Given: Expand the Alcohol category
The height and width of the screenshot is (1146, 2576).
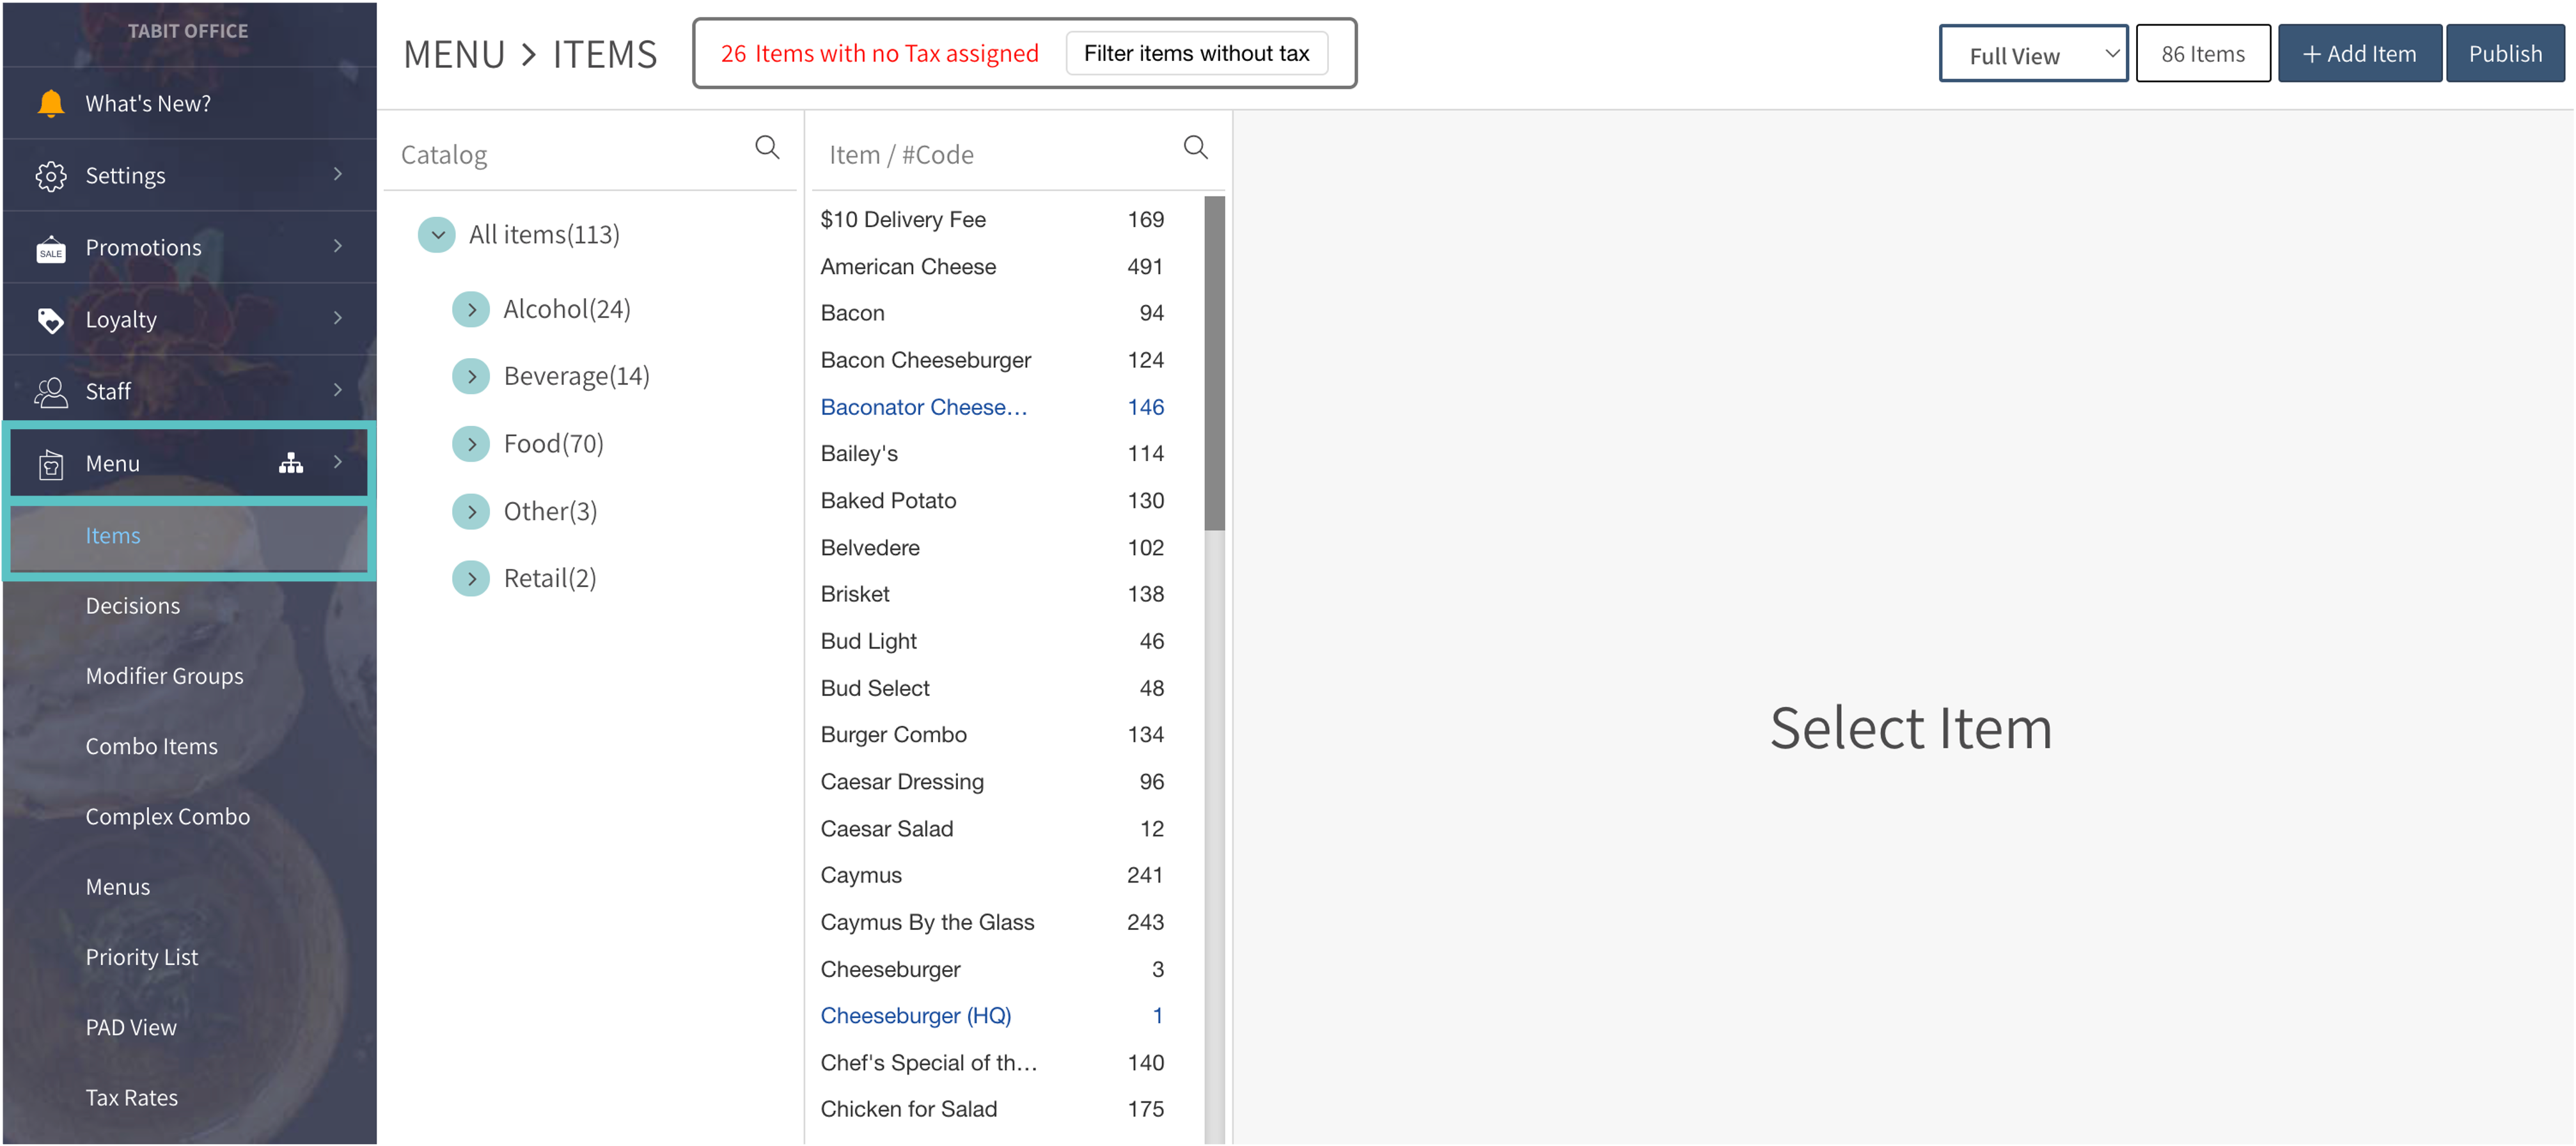Looking at the screenshot, I should point(471,310).
